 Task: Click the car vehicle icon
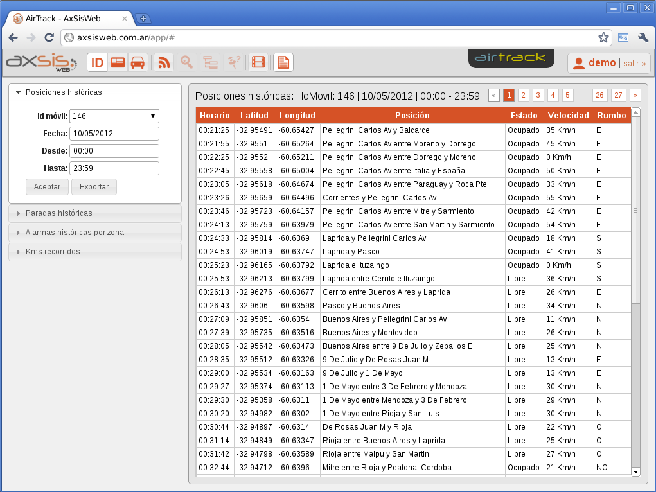[137, 62]
